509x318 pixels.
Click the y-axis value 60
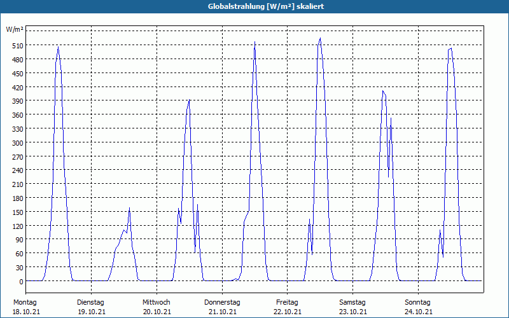(x=20, y=254)
